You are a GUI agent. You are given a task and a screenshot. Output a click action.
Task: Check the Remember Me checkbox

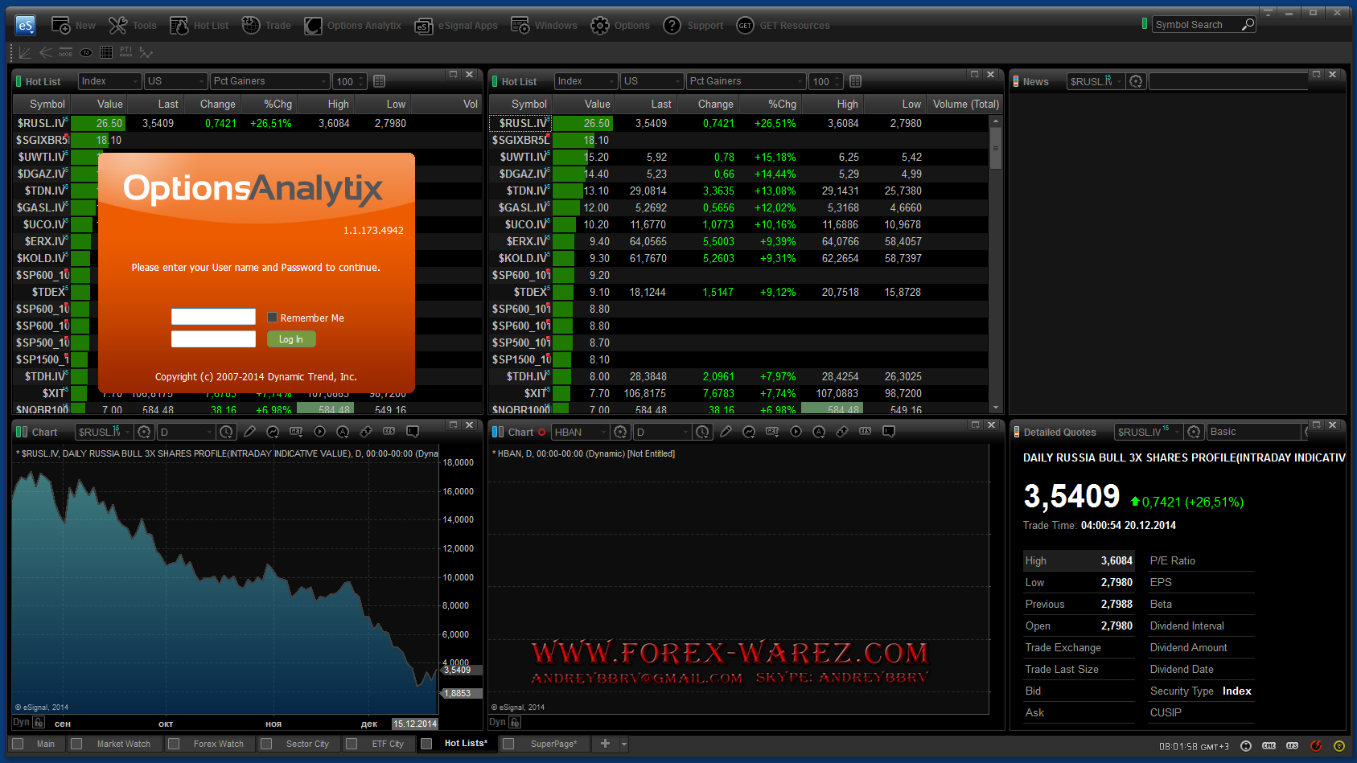pos(272,318)
